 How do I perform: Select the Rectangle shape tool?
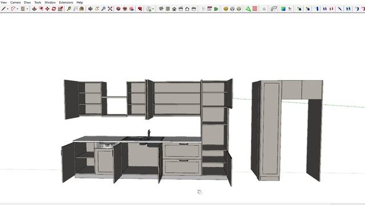(x=23, y=9)
